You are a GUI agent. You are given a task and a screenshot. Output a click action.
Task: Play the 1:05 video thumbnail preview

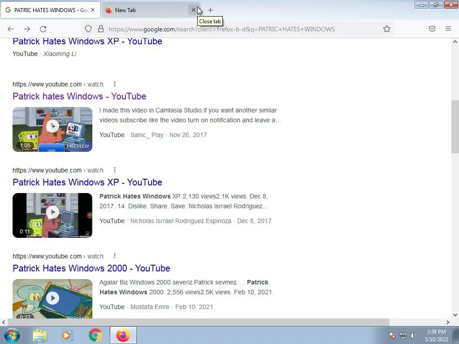[x=52, y=129]
